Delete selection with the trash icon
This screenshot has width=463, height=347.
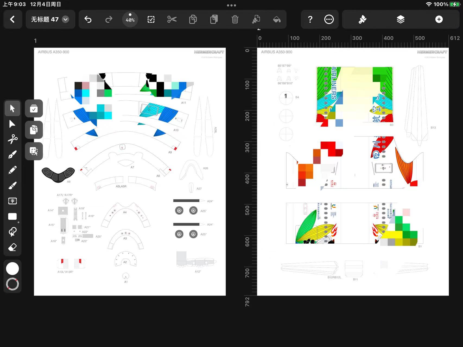point(235,19)
